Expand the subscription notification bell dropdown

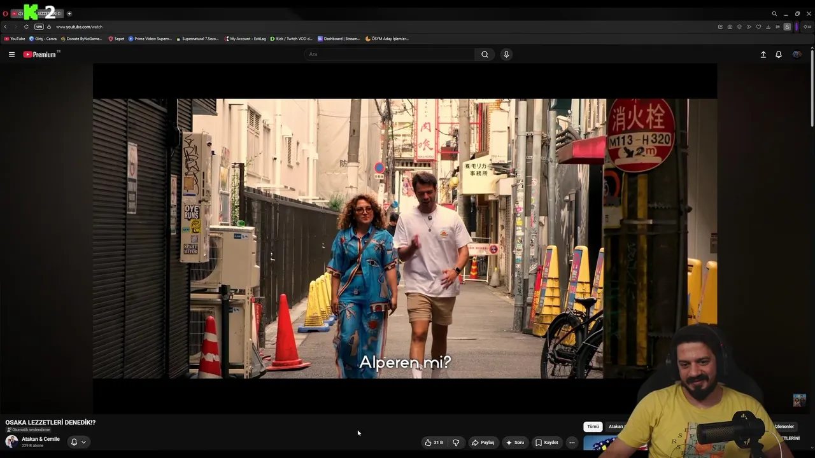(78, 442)
